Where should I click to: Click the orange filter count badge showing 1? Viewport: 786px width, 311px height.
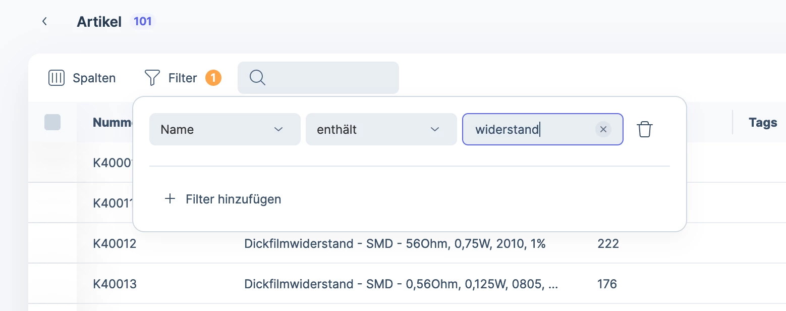pos(213,78)
